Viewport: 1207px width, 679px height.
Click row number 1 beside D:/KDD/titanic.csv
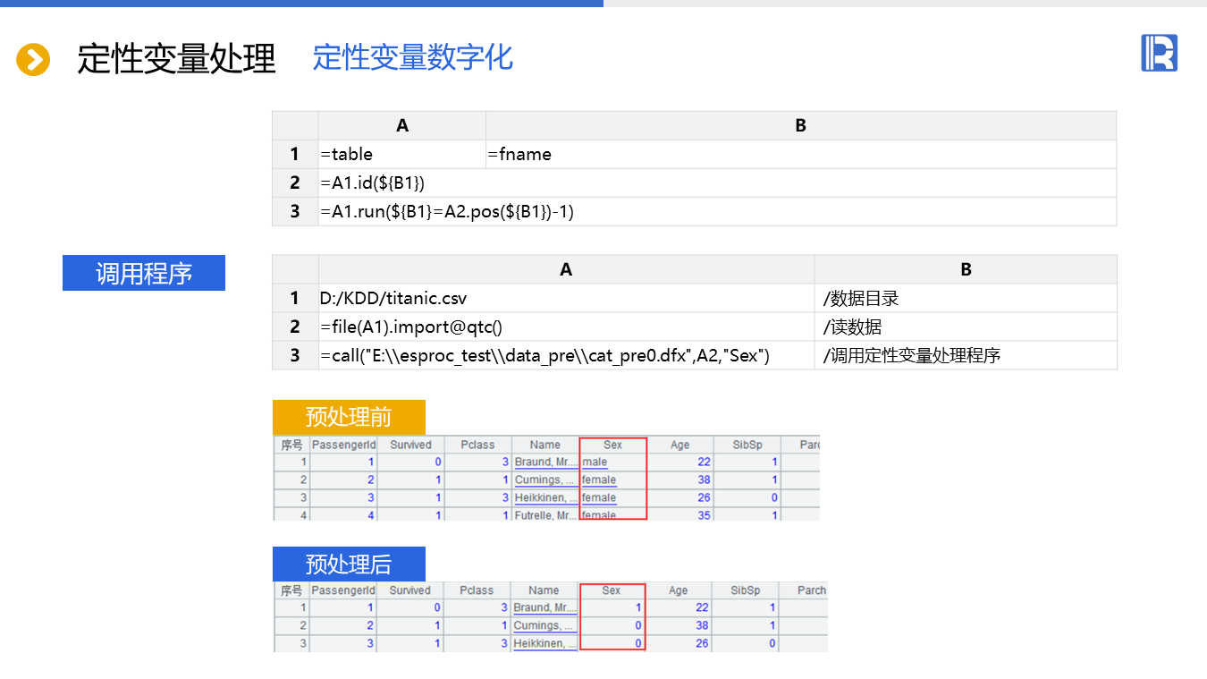(295, 298)
